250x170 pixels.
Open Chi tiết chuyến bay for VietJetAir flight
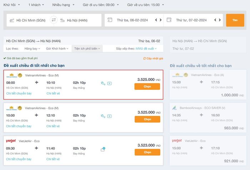pyautogui.click(x=19, y=159)
